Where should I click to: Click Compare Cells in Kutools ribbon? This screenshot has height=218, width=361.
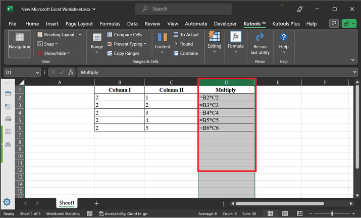pyautogui.click(x=125, y=35)
